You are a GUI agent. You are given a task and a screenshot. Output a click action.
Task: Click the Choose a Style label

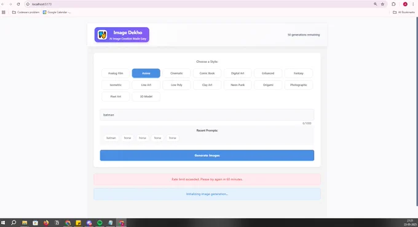pos(207,62)
